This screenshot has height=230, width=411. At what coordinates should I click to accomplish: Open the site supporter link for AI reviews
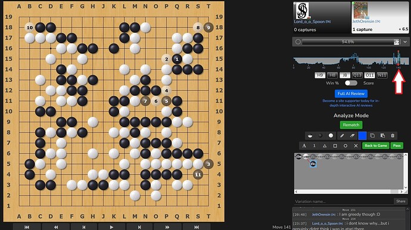point(351,103)
